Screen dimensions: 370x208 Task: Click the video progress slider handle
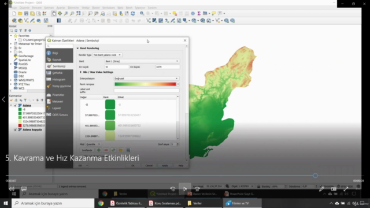(315, 176)
